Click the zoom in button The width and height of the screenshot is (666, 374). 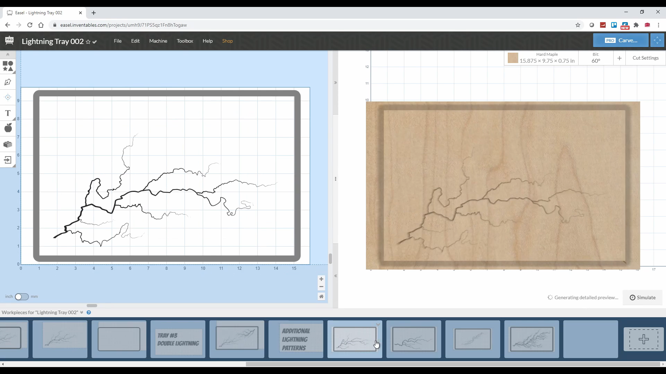[322, 279]
